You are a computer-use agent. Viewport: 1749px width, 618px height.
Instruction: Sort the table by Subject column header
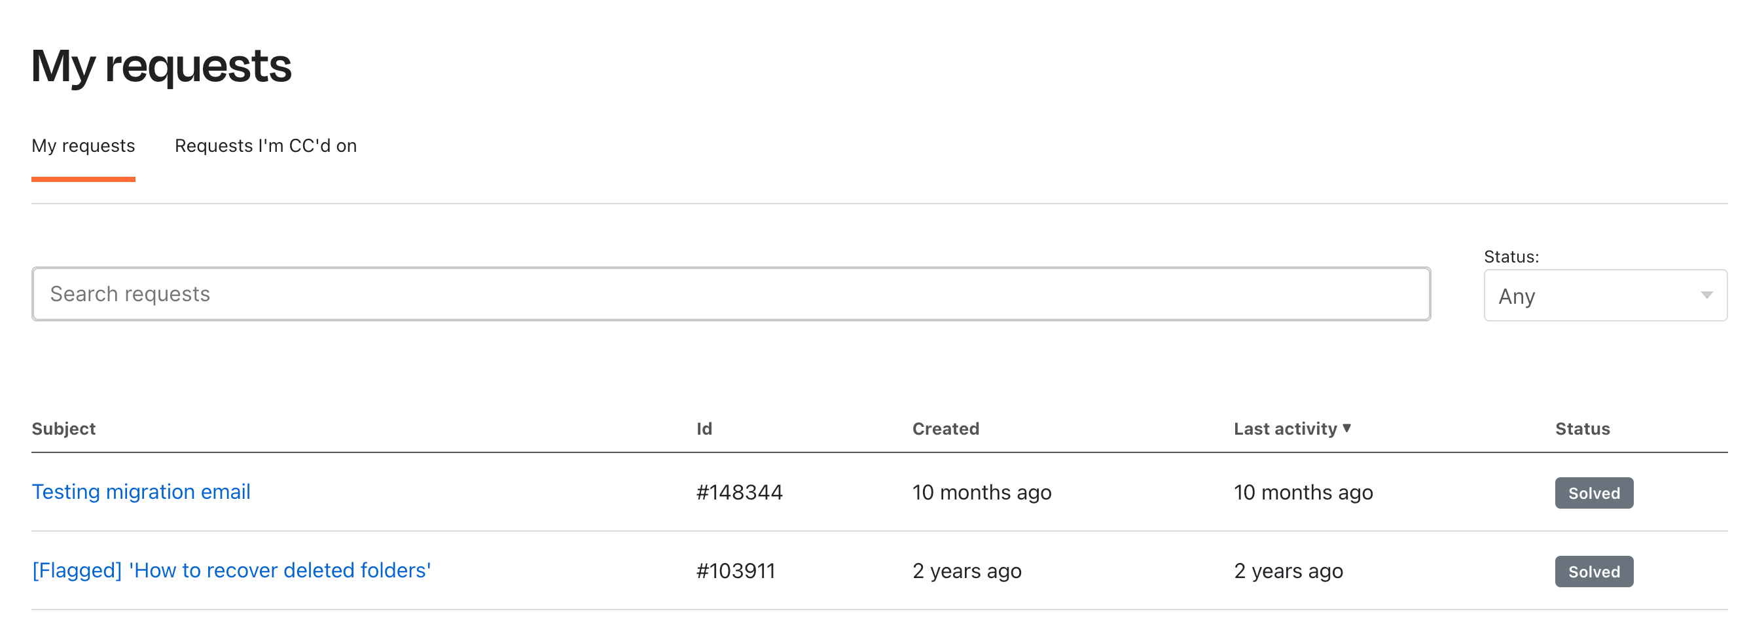pyautogui.click(x=64, y=429)
